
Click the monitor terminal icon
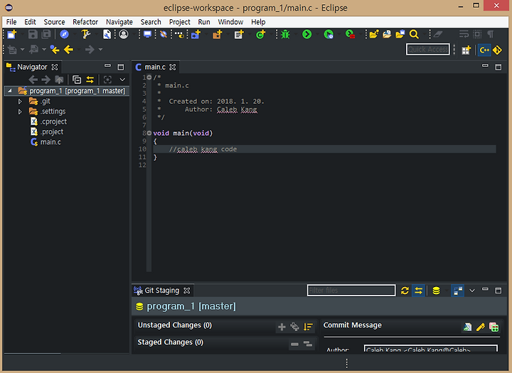click(148, 34)
